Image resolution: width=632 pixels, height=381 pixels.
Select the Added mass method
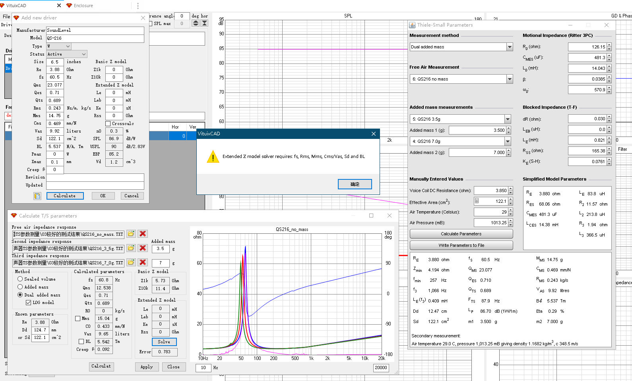(x=20, y=287)
